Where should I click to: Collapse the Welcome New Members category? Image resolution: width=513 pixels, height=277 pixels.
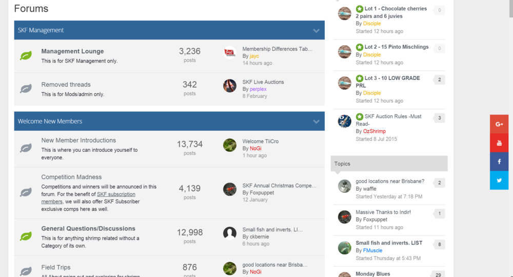coord(316,122)
